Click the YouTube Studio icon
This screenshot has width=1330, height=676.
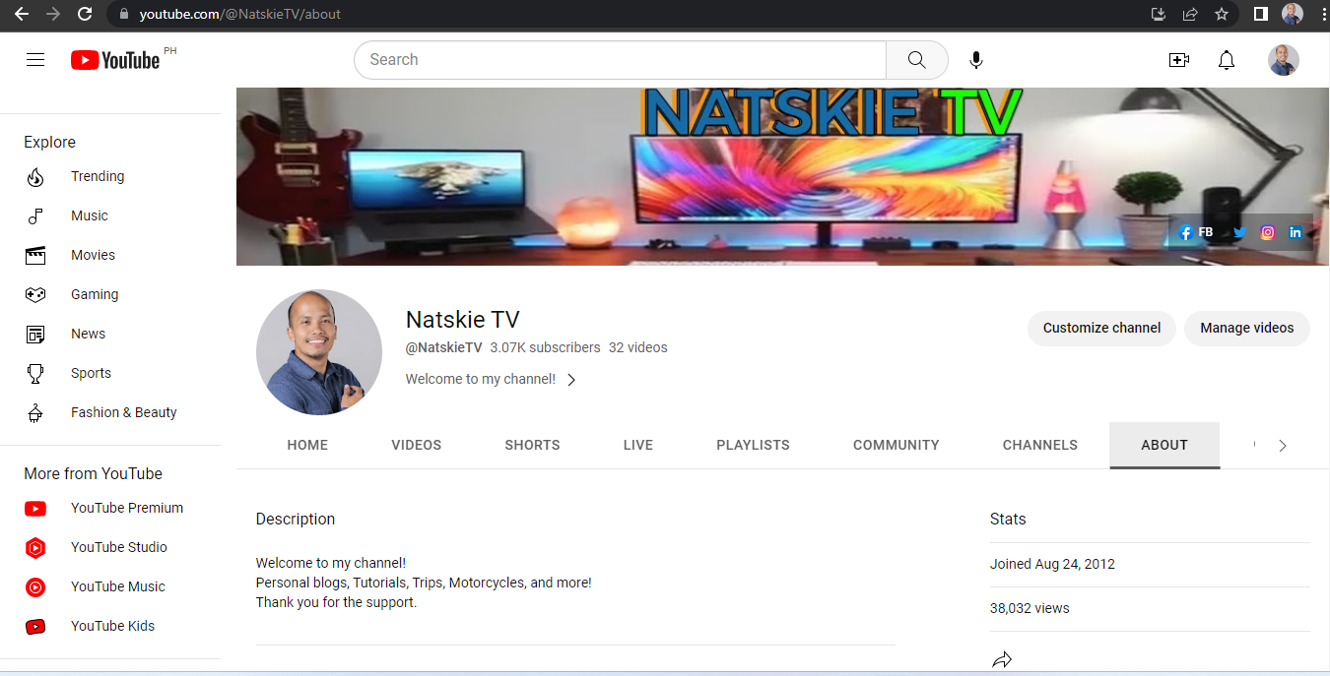click(35, 548)
